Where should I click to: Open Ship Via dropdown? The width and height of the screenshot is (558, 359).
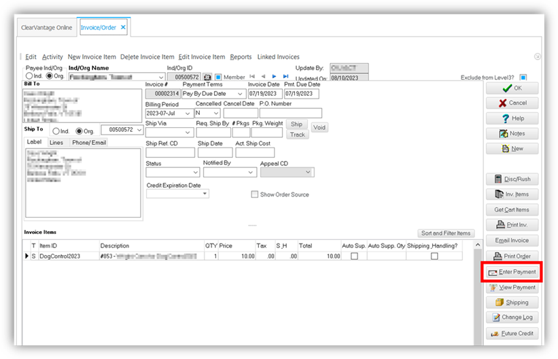[188, 133]
